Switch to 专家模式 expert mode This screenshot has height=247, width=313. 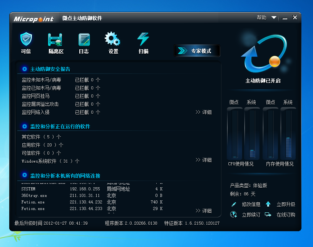pyautogui.click(x=197, y=51)
